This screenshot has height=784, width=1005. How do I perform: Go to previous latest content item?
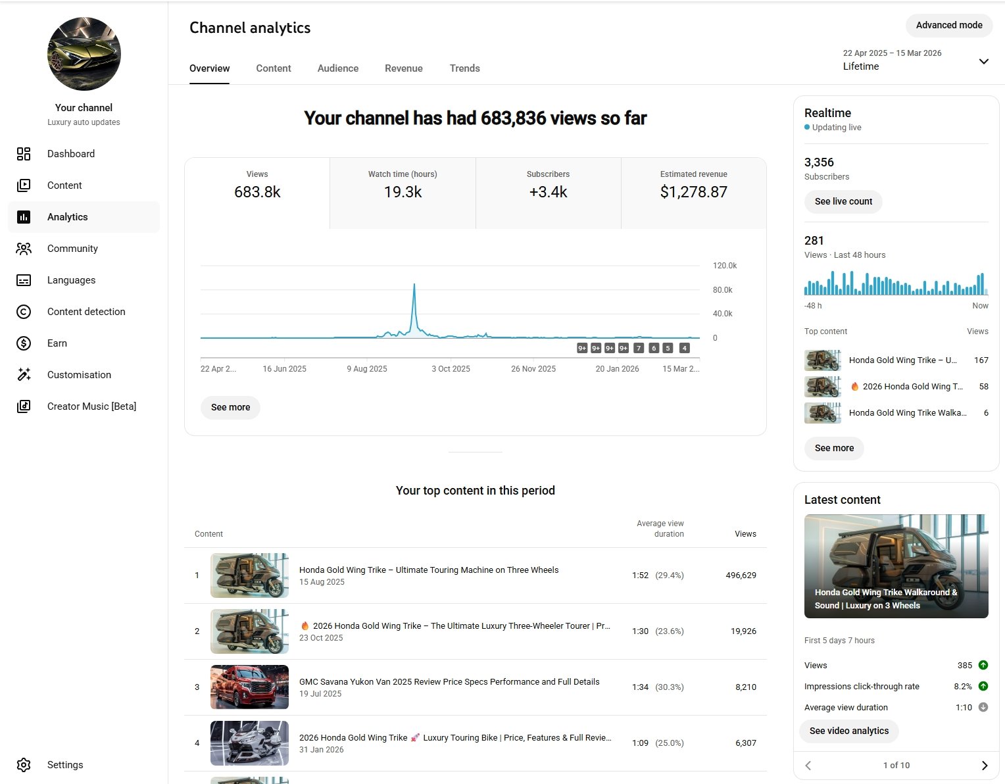808,766
